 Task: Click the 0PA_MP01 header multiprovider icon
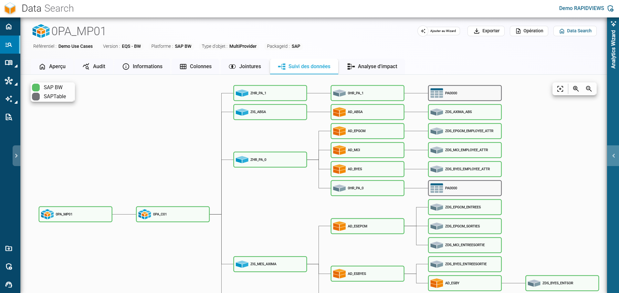[x=41, y=31]
